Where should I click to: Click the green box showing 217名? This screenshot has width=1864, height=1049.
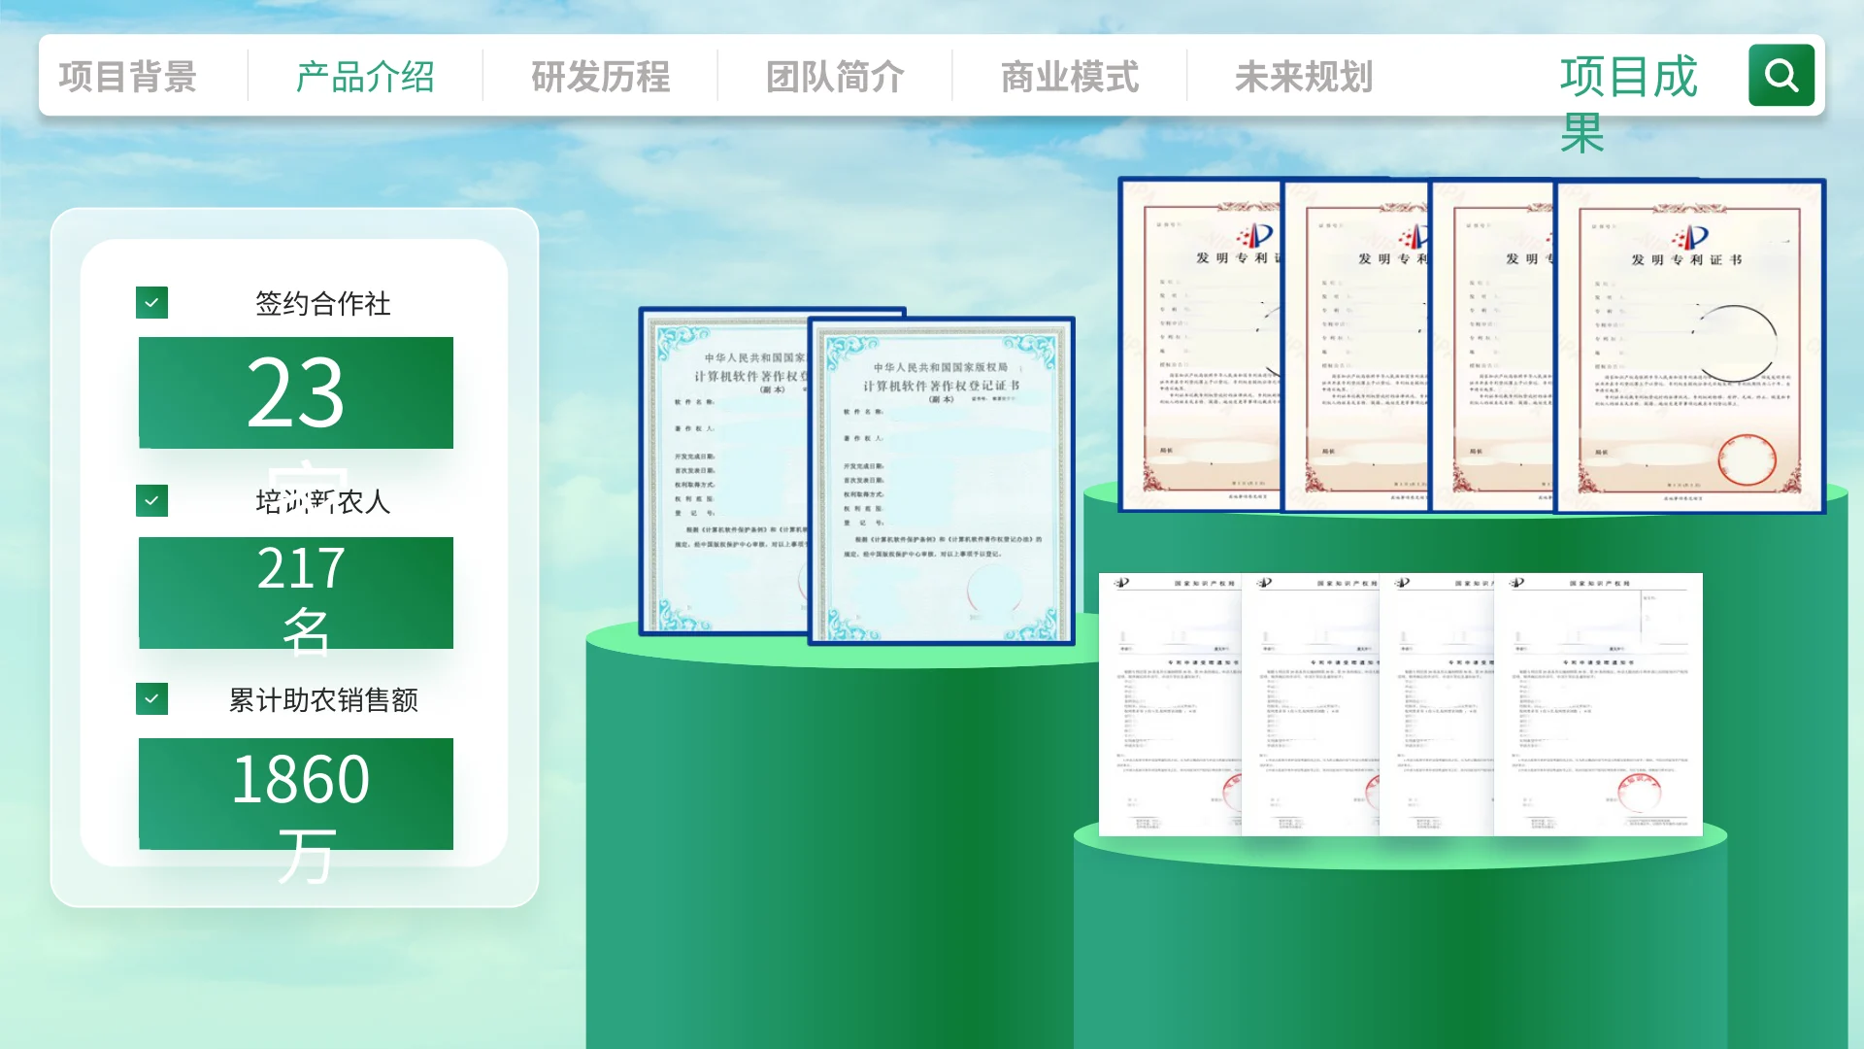(x=296, y=592)
